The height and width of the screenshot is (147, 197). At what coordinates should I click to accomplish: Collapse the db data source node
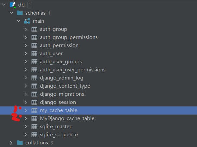pyautogui.click(x=4, y=5)
